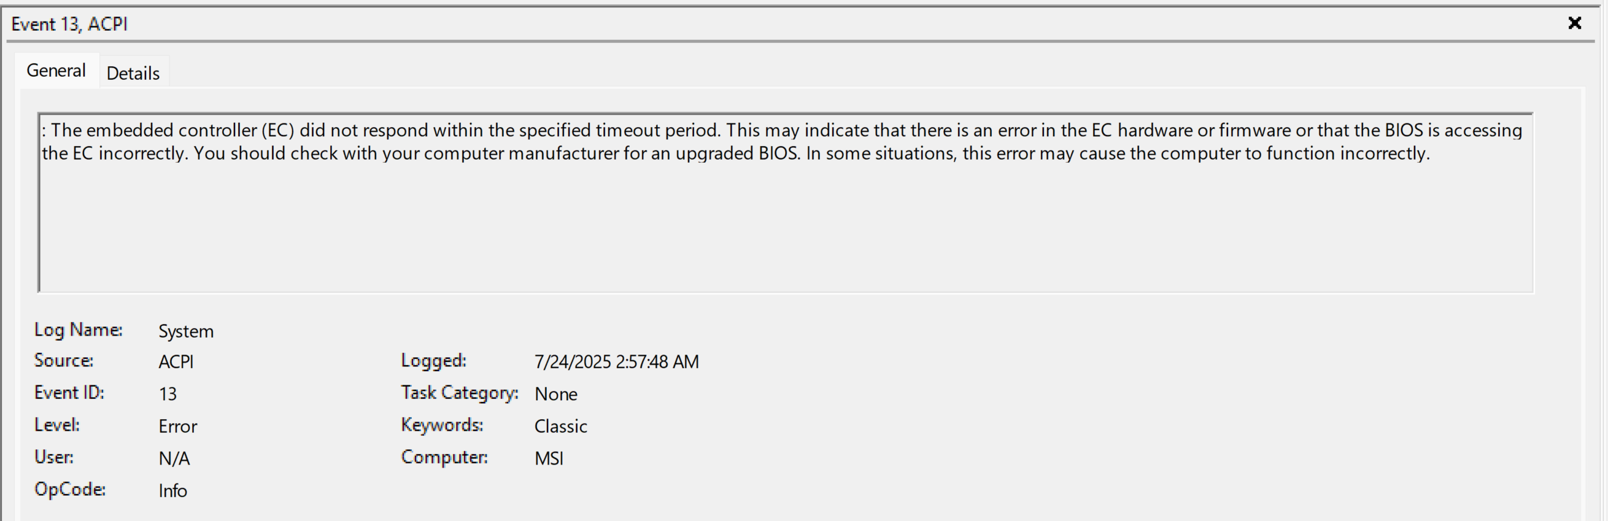
Task: Select the General tab
Action: tap(56, 71)
